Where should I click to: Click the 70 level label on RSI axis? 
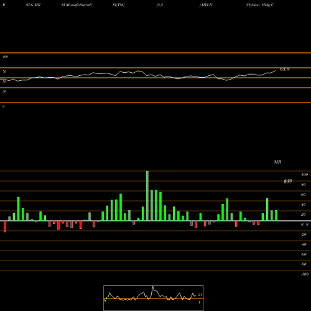click(4, 72)
